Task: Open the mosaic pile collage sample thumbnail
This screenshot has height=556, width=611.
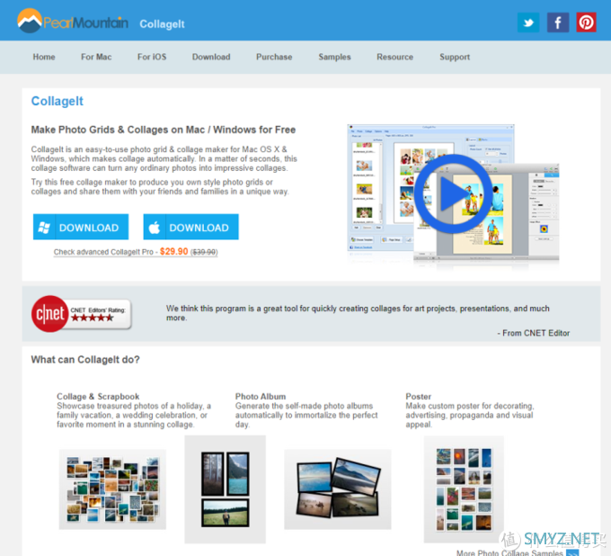Action: pyautogui.click(x=112, y=489)
